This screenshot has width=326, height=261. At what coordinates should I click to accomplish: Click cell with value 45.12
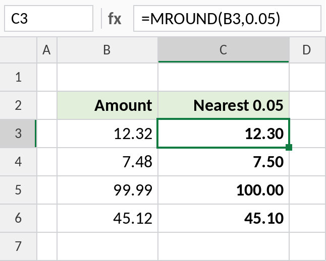(x=107, y=218)
